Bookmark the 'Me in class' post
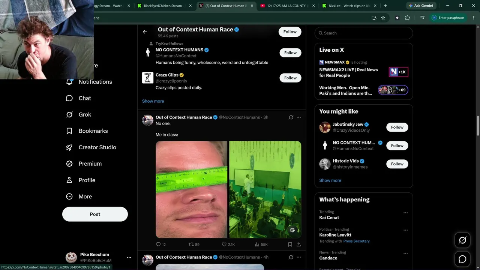 point(290,244)
